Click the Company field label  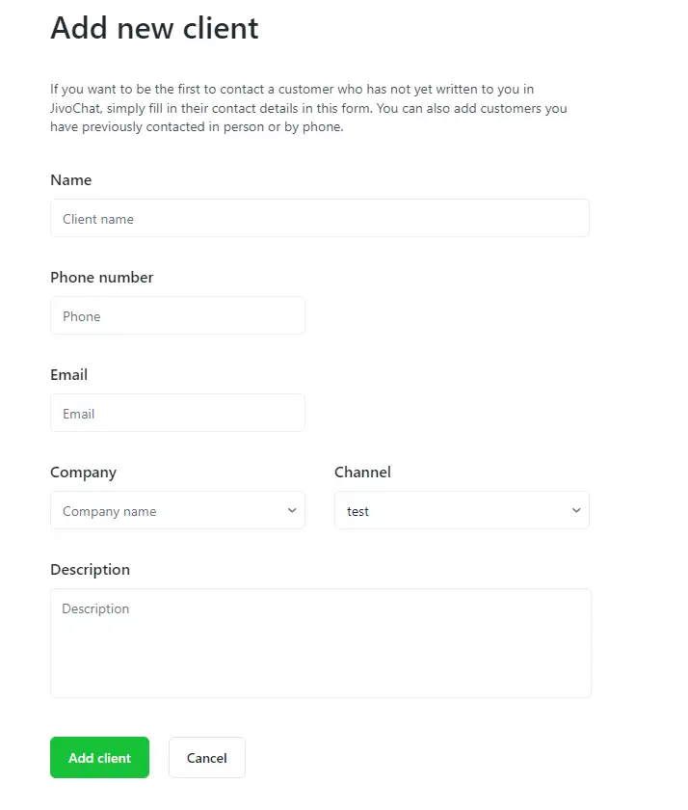coord(83,472)
